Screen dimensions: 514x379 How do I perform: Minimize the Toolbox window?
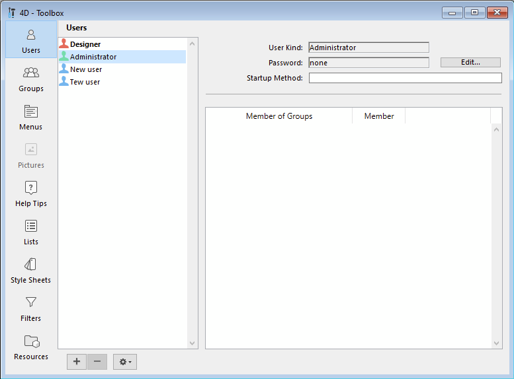(452, 13)
